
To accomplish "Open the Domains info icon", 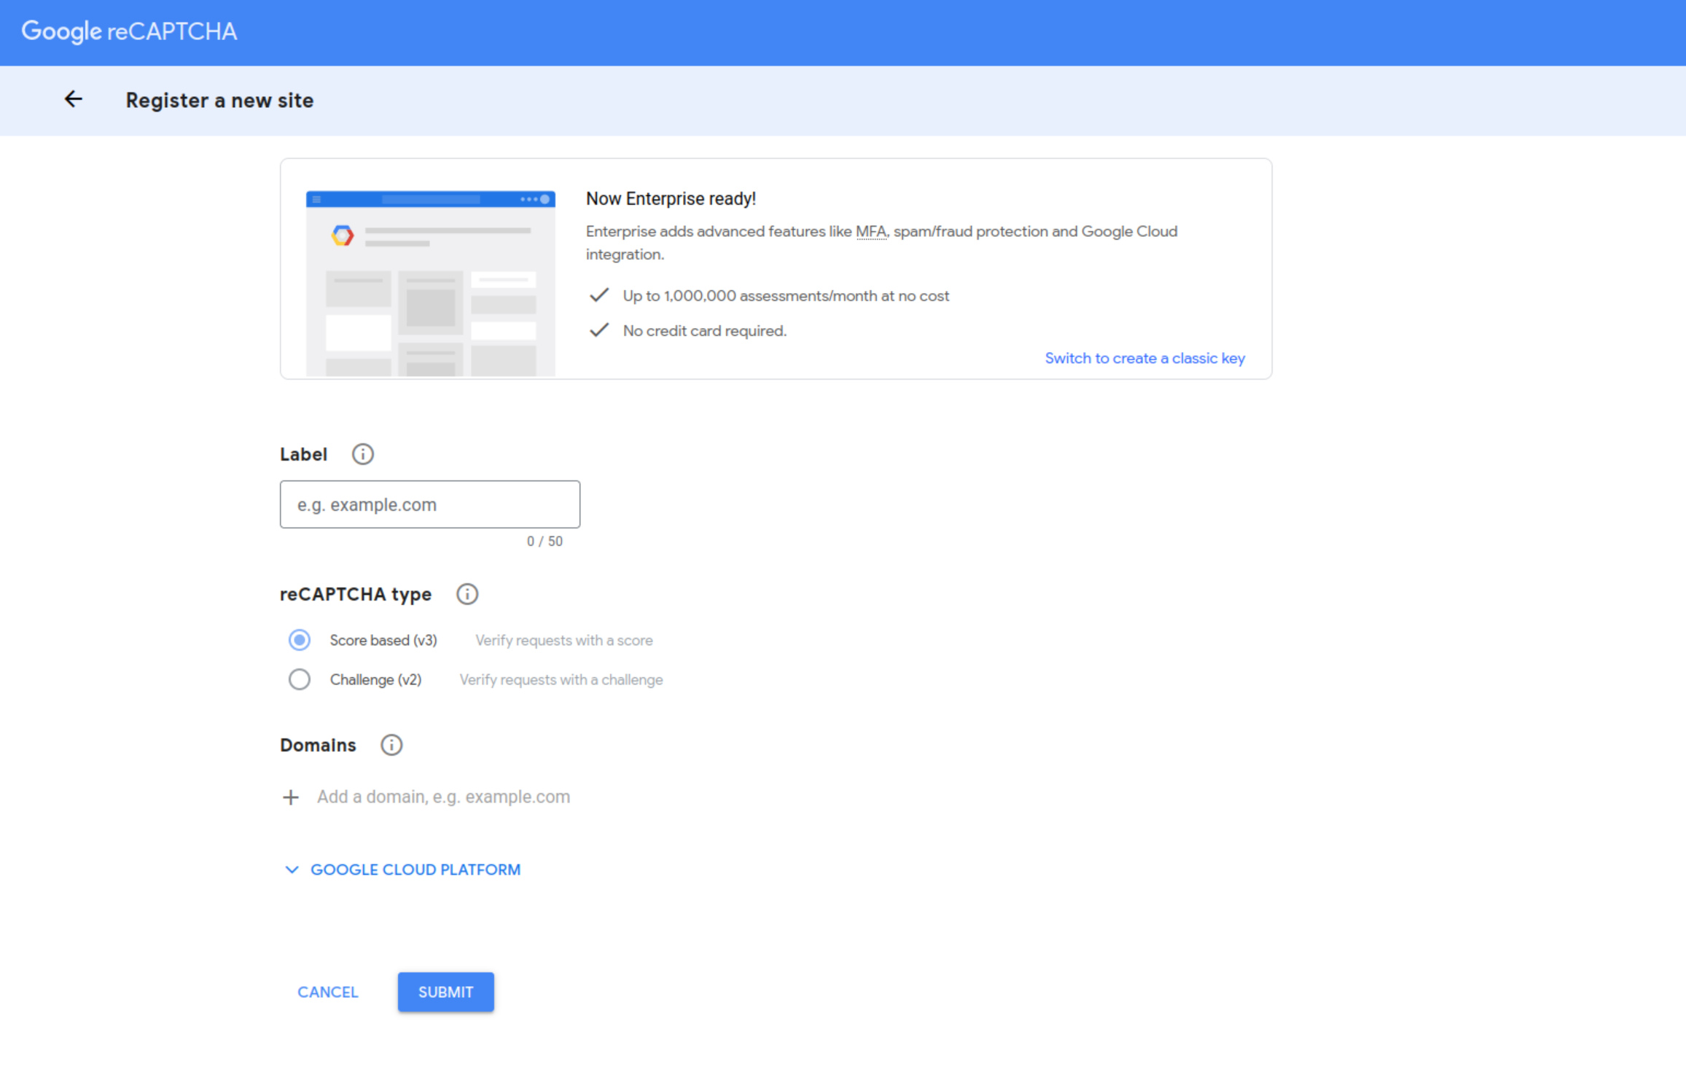I will point(391,745).
